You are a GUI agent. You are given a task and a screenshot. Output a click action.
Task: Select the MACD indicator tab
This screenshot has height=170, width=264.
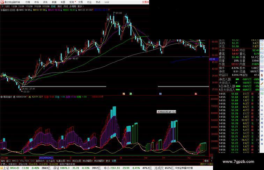15,161
